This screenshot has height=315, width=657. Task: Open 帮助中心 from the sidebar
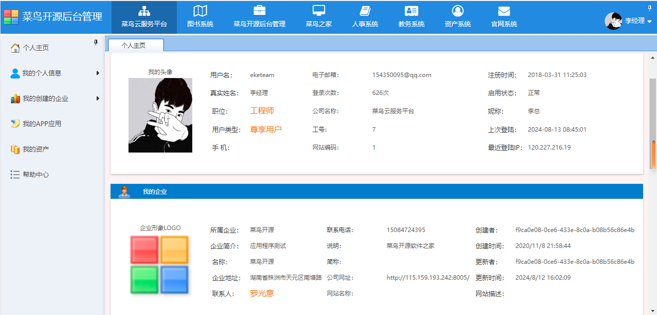35,174
